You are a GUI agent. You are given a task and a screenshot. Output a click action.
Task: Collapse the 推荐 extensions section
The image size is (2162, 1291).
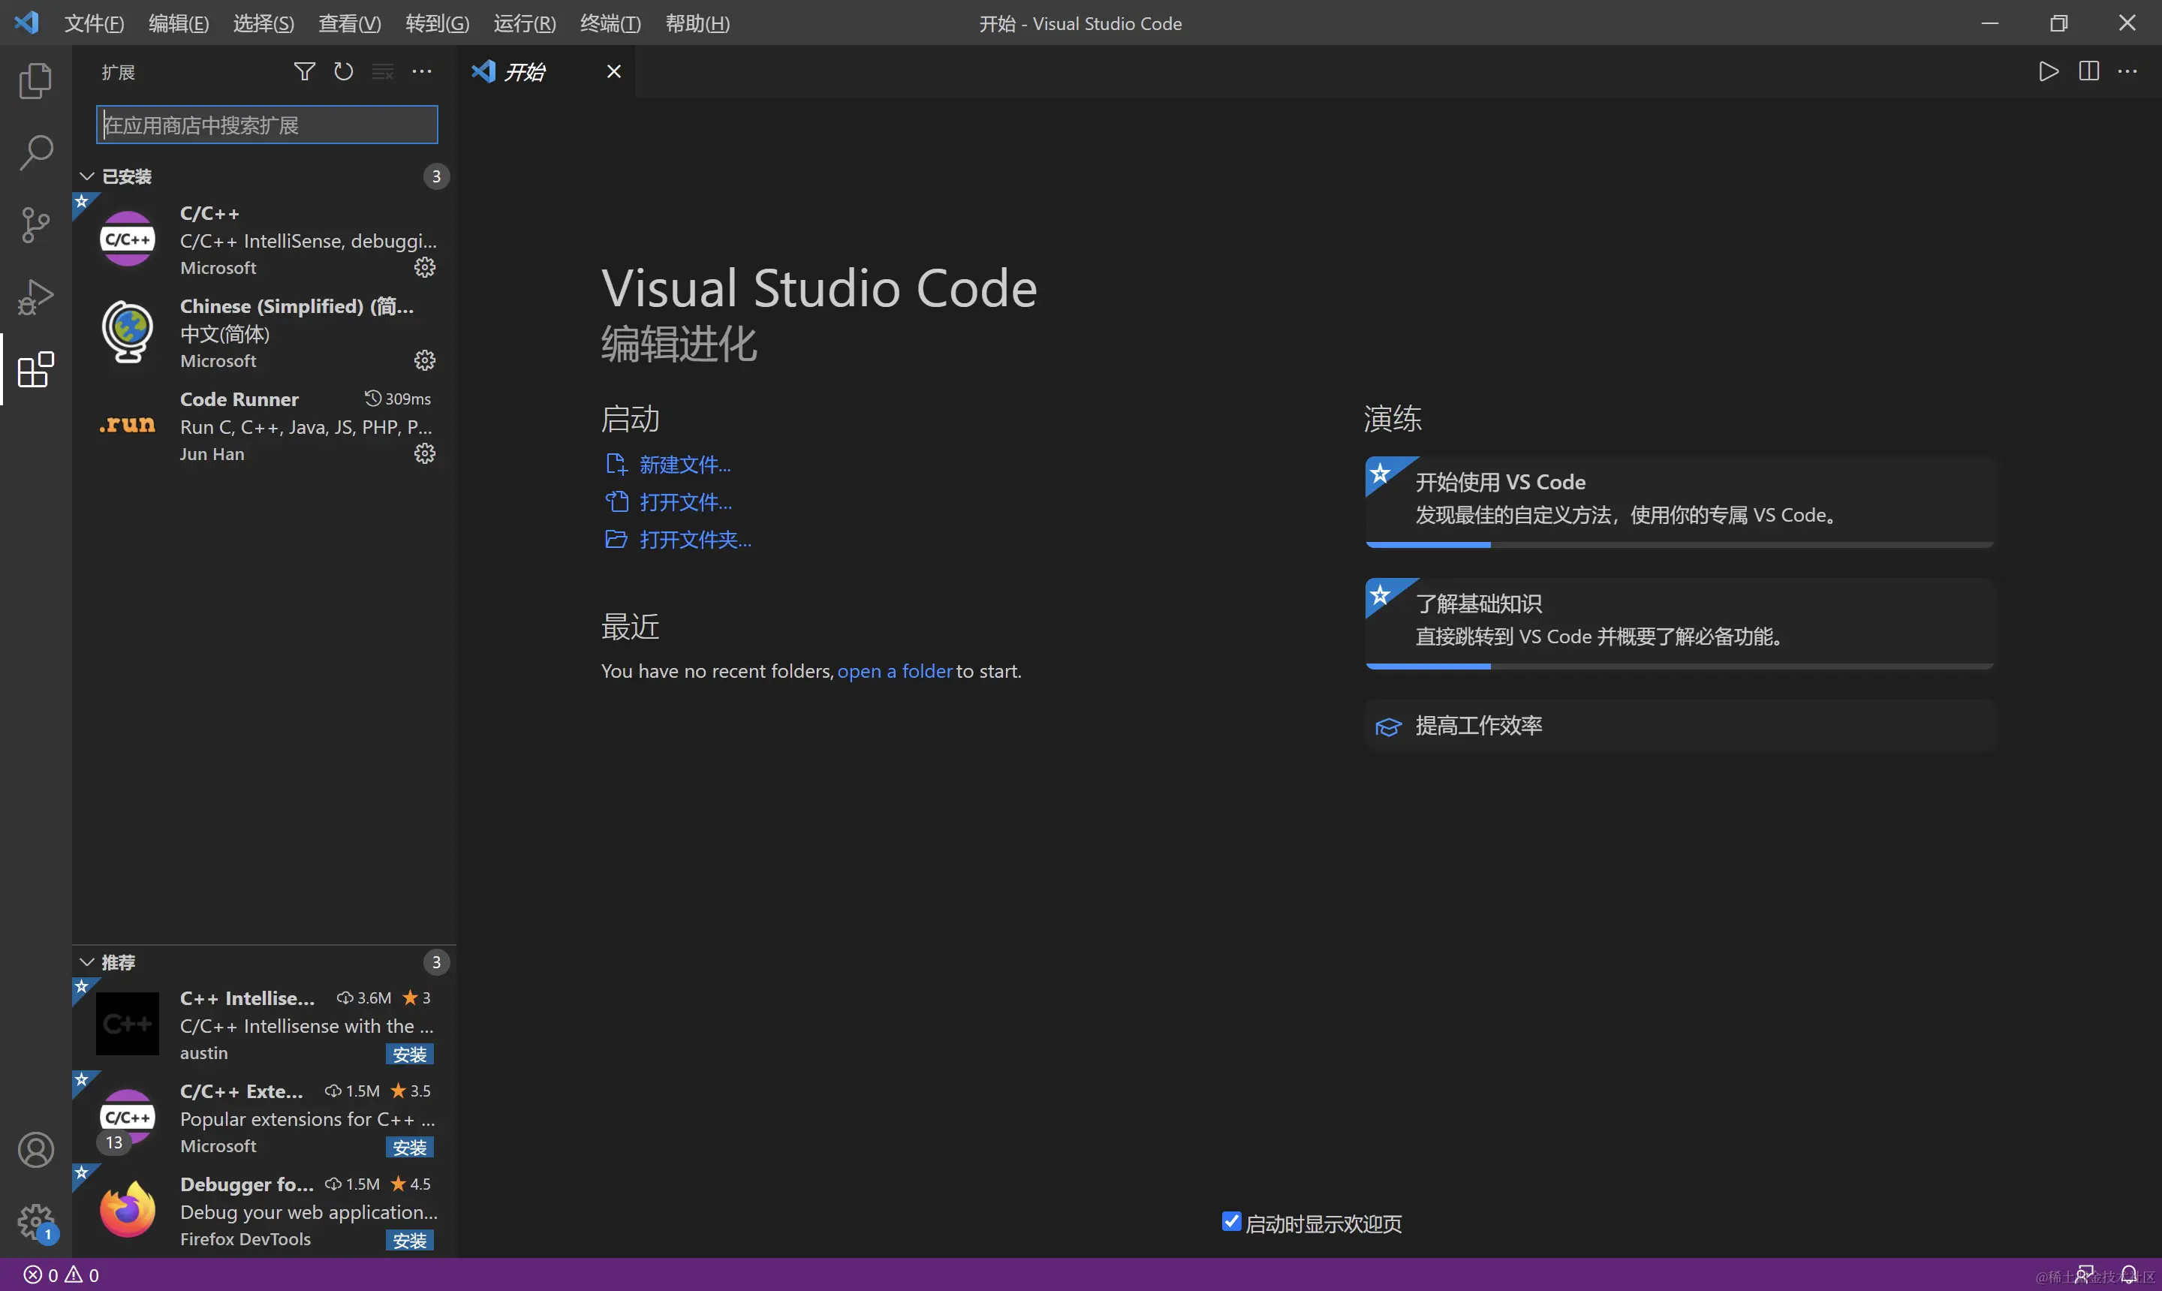point(87,962)
